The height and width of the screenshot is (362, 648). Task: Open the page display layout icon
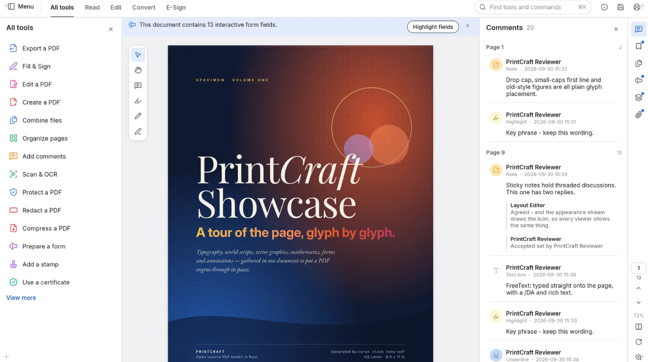pyautogui.click(x=638, y=327)
